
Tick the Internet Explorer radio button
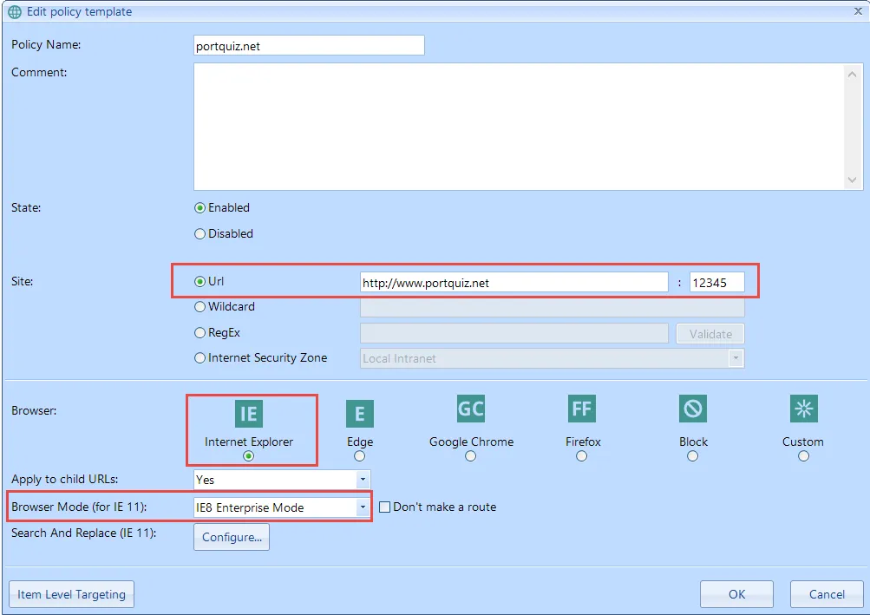coord(249,455)
